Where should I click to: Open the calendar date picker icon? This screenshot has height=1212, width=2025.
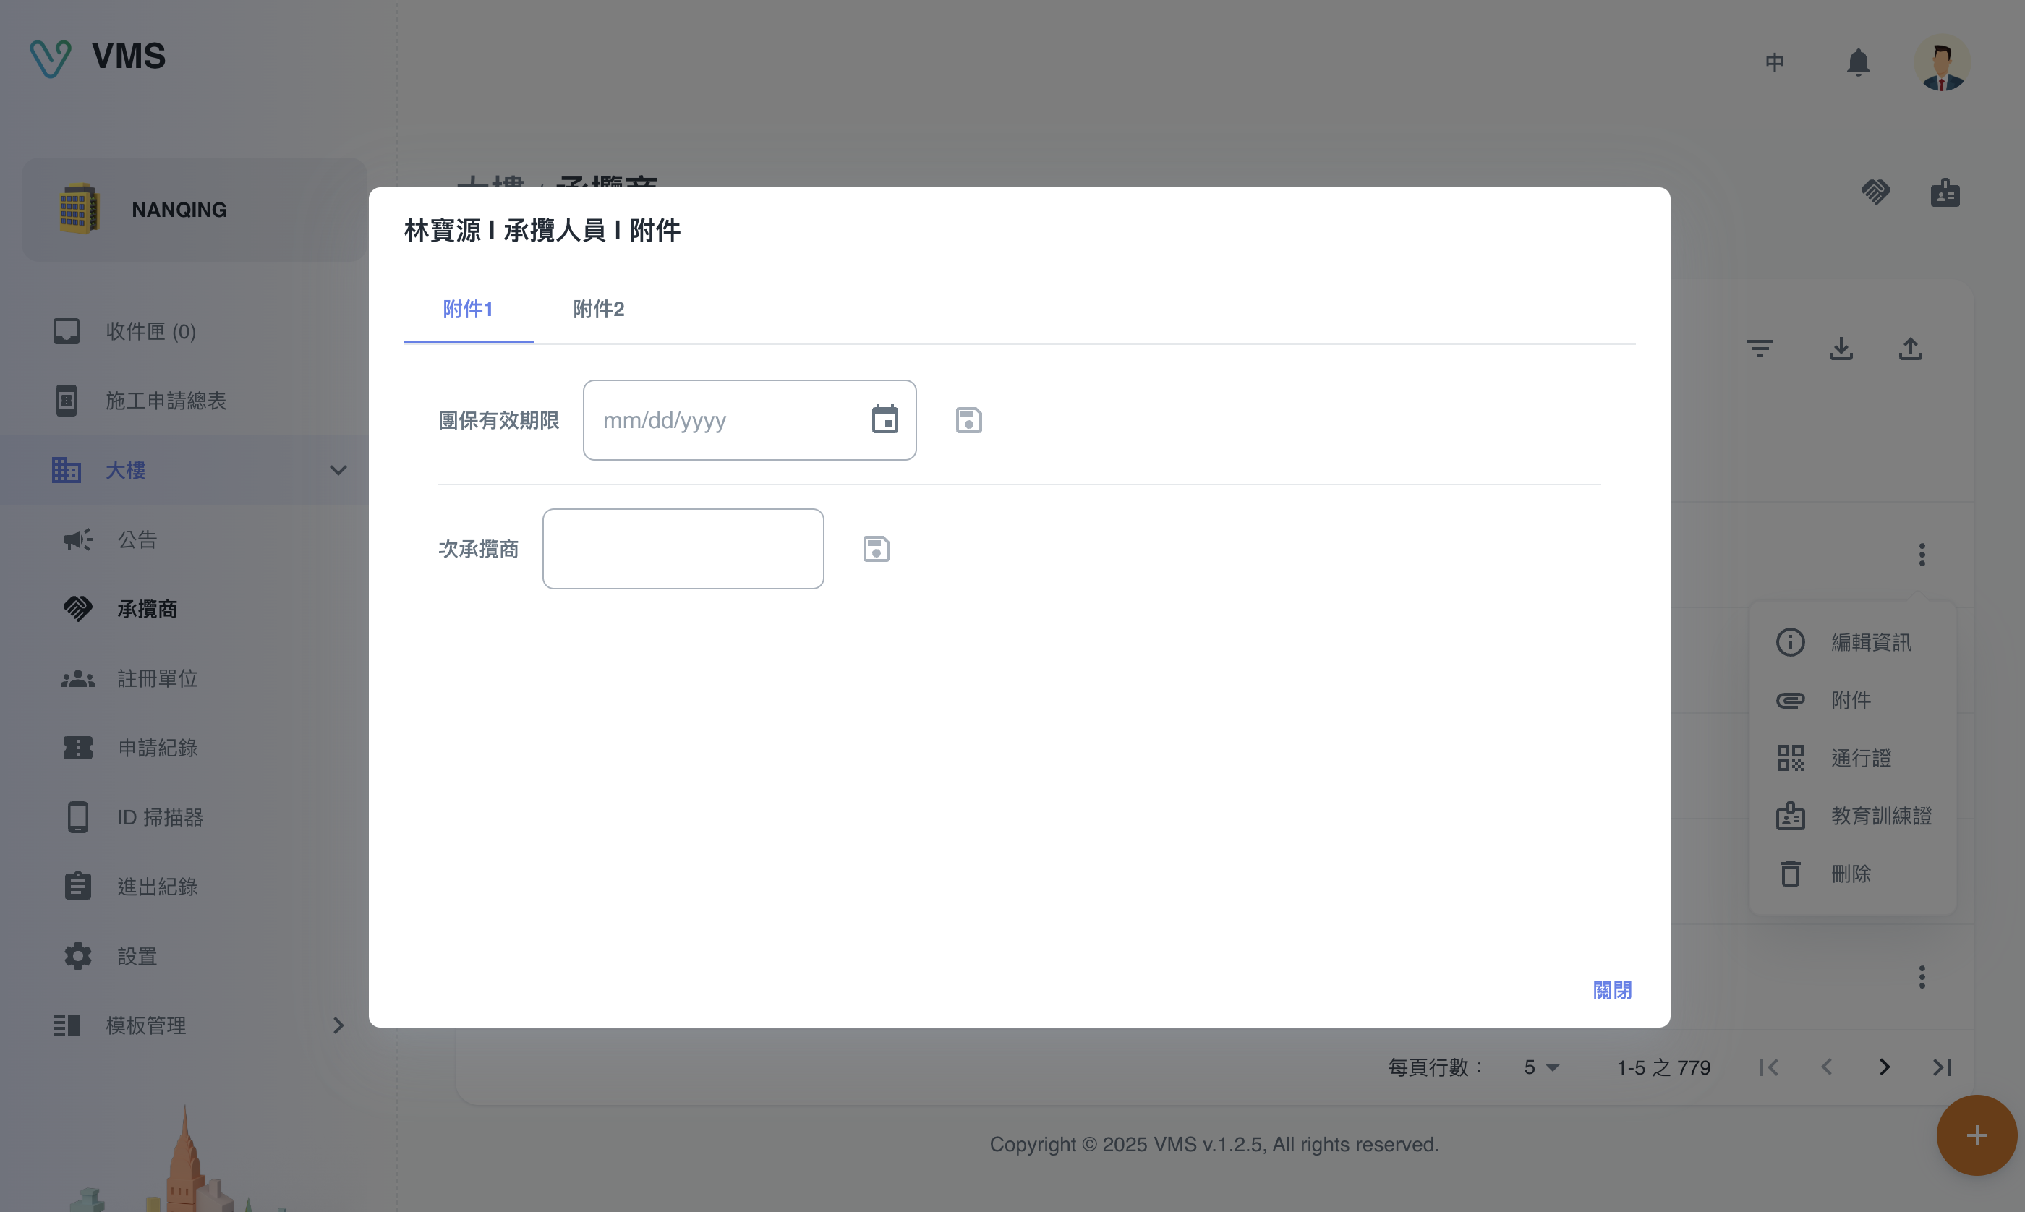point(884,420)
